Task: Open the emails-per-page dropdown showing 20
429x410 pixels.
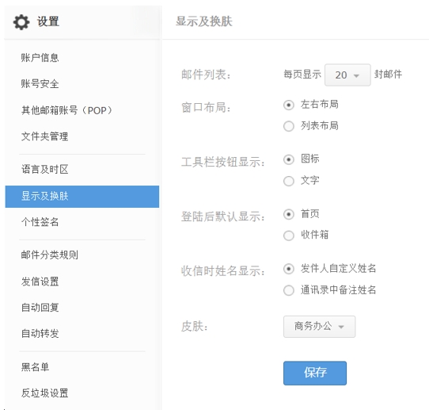Action: coord(347,75)
